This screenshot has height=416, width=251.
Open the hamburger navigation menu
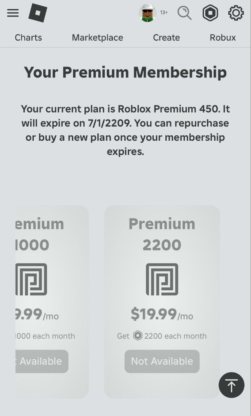pos(13,13)
